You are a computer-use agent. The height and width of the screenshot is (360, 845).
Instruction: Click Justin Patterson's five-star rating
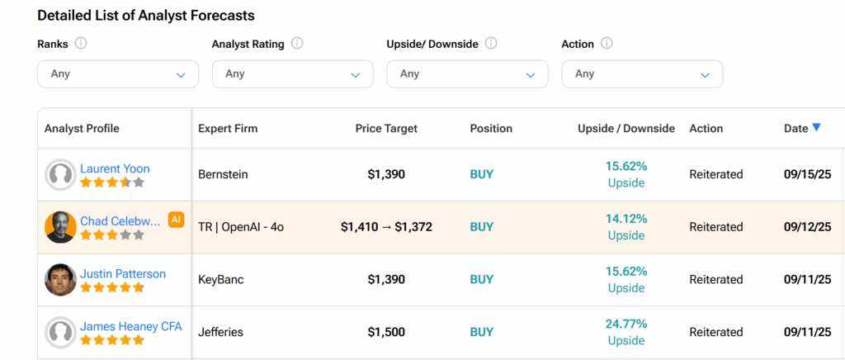click(111, 288)
